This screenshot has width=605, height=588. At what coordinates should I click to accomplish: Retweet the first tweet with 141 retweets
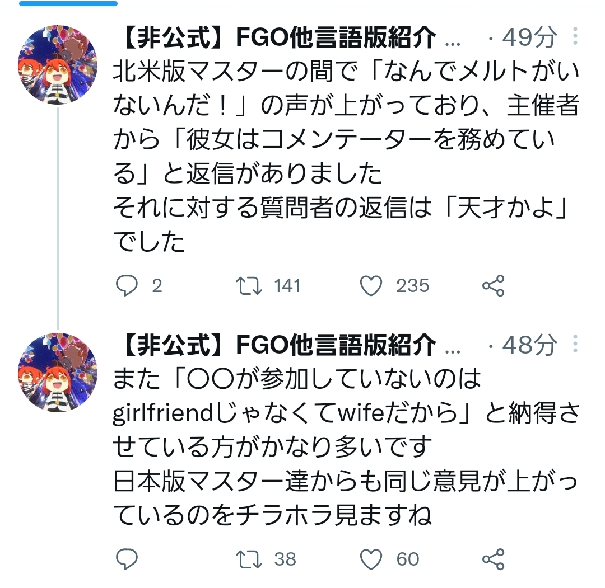247,286
